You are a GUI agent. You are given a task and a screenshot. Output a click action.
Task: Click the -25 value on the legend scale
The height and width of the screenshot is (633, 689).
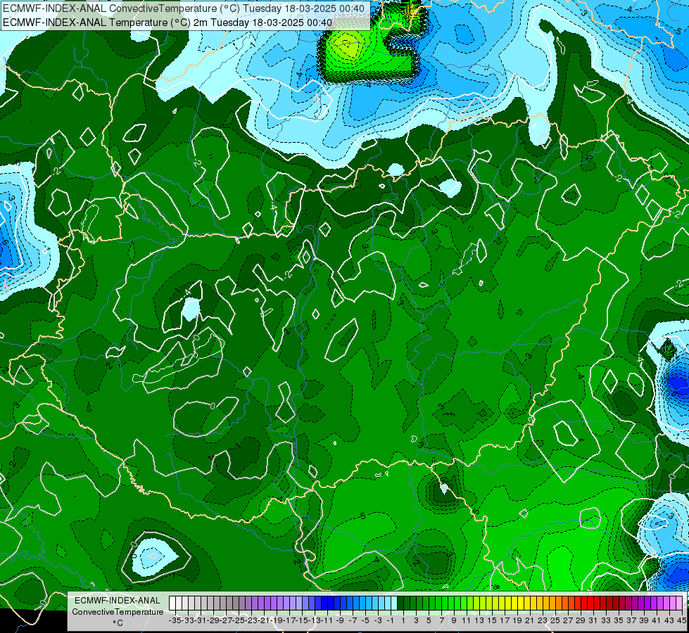[x=239, y=620]
